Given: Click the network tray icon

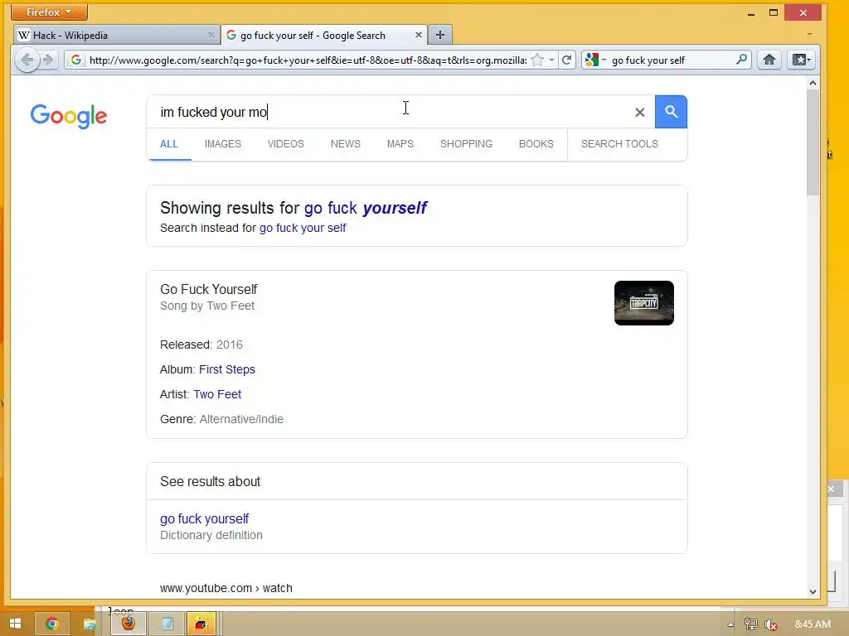Looking at the screenshot, I should tap(750, 624).
